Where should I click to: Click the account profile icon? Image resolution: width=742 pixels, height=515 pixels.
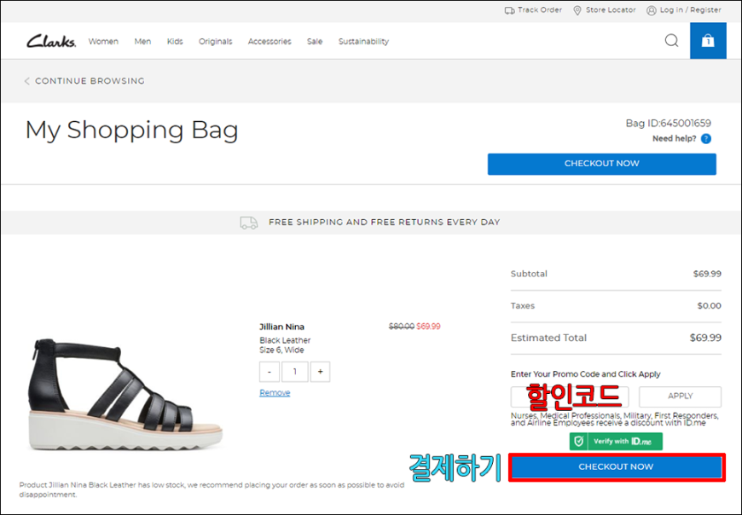[652, 10]
